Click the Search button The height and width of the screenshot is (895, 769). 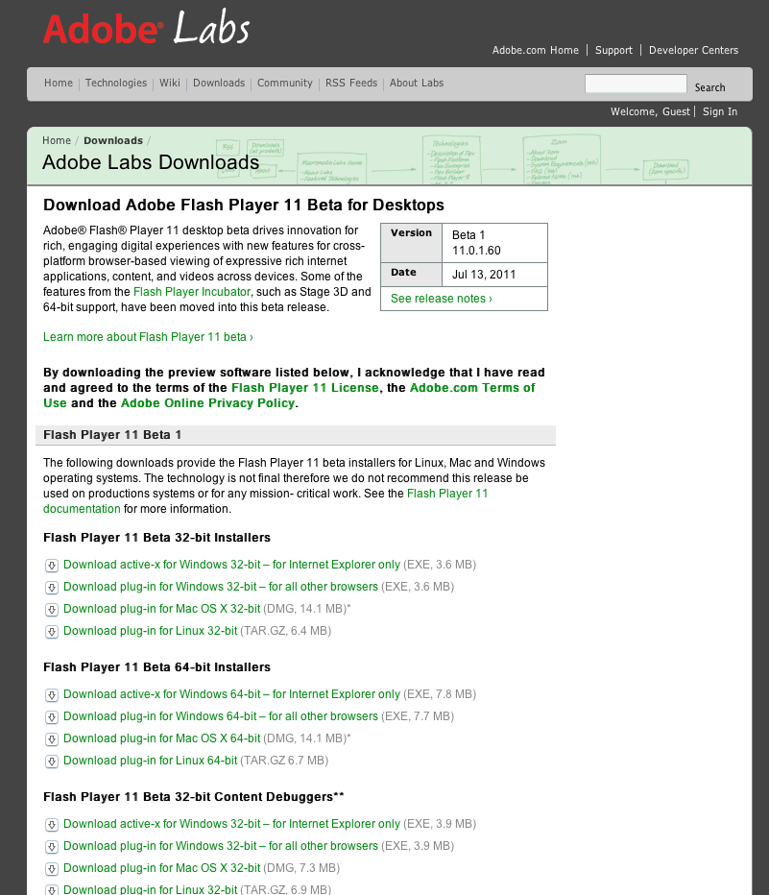709,87
